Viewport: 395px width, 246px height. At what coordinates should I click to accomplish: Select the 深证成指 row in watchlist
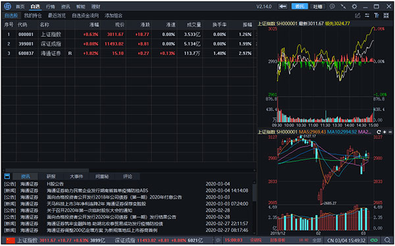pos(129,44)
